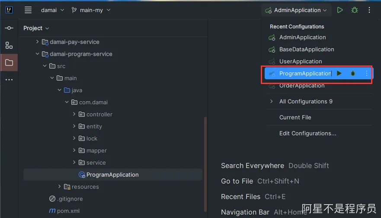Viewport: 381px width, 218px height.
Task: Open the Structure tool window icon
Action: 9,45
